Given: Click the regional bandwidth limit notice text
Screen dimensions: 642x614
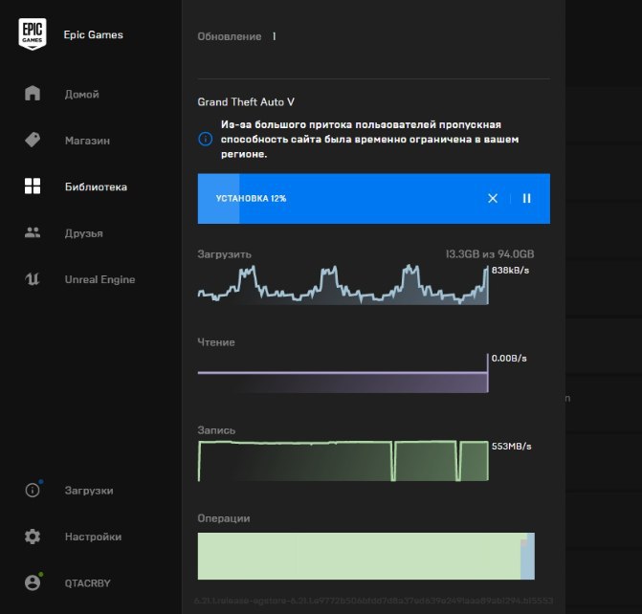Looking at the screenshot, I should coord(369,140).
